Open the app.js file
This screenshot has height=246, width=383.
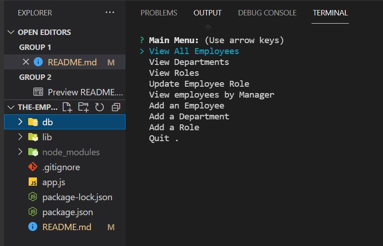click(x=54, y=182)
